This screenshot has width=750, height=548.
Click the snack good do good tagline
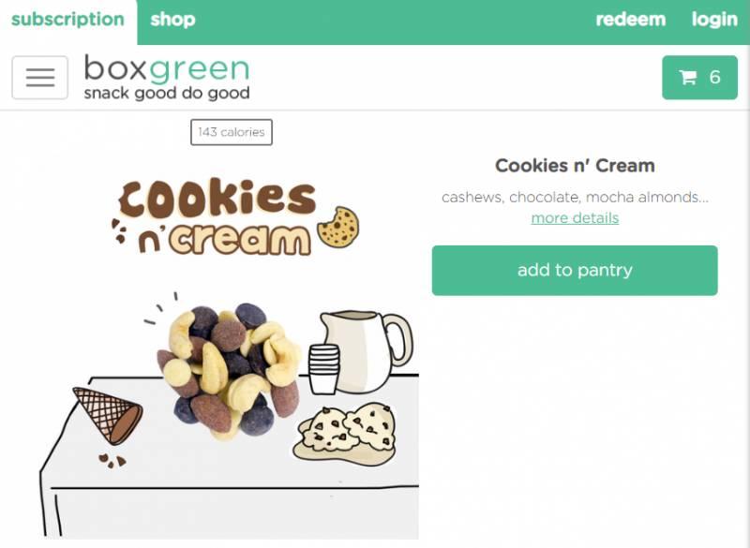tap(167, 93)
